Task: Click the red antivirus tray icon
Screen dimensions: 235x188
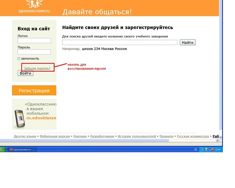Action: pos(213,150)
